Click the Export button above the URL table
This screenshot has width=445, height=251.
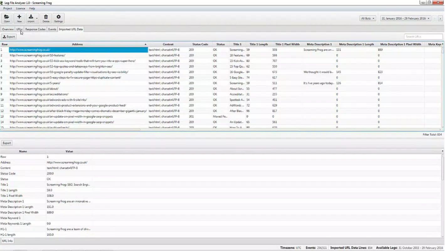9,37
